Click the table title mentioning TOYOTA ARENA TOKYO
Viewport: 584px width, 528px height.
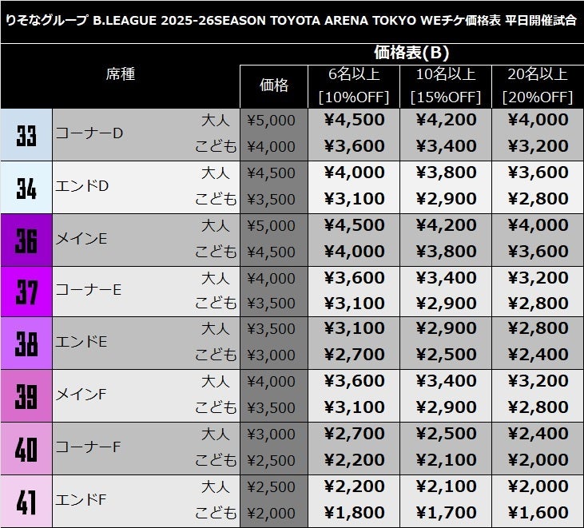[x=292, y=21]
